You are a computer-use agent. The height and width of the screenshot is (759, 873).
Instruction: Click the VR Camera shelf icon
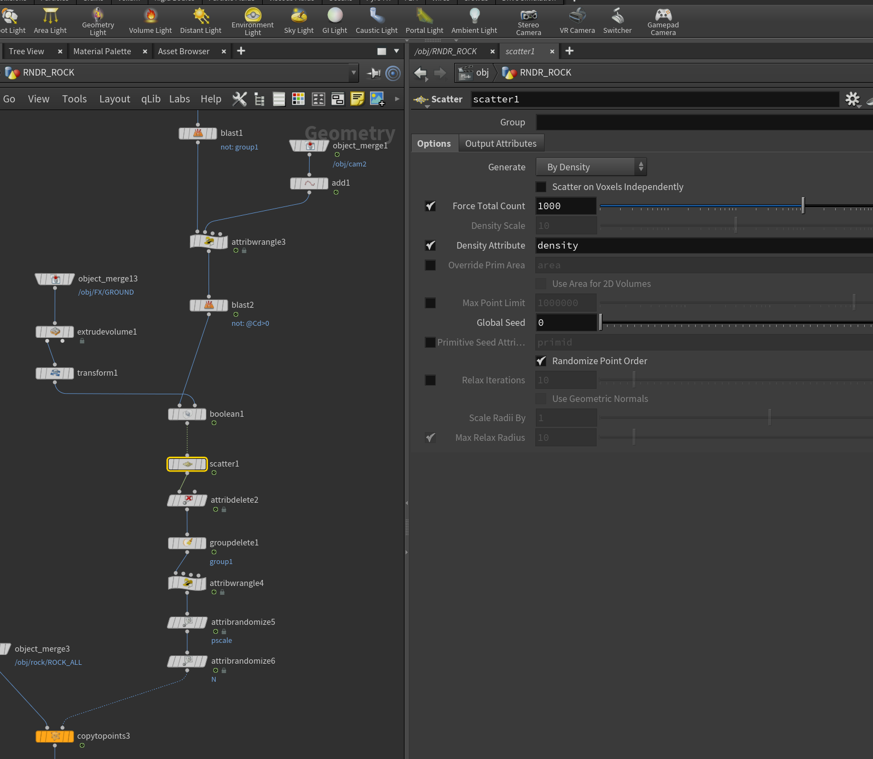(x=577, y=21)
